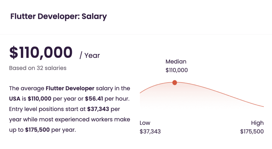Click the Flutter Developer: Salary heading
Screen dimensions: 272x149
[x=59, y=16]
